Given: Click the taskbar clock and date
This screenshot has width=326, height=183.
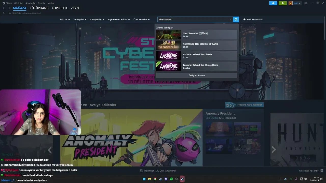Looking at the screenshot, I should (314, 179).
